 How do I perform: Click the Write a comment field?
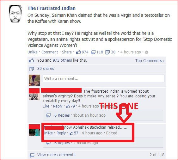103,78
